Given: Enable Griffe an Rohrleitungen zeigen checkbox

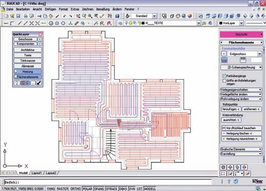Looking at the screenshot, I should pyautogui.click(x=224, y=81).
